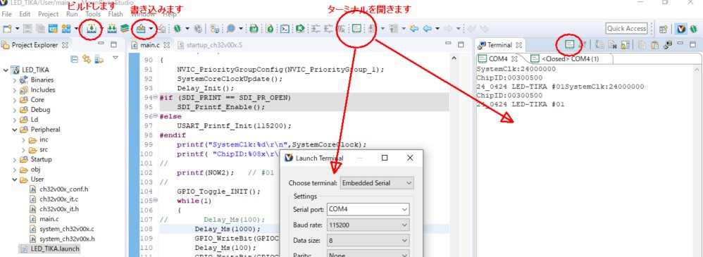Viewport: 703px width, 257px height.
Task: Open Project Explorer view menu triangle
Action: (x=116, y=58)
